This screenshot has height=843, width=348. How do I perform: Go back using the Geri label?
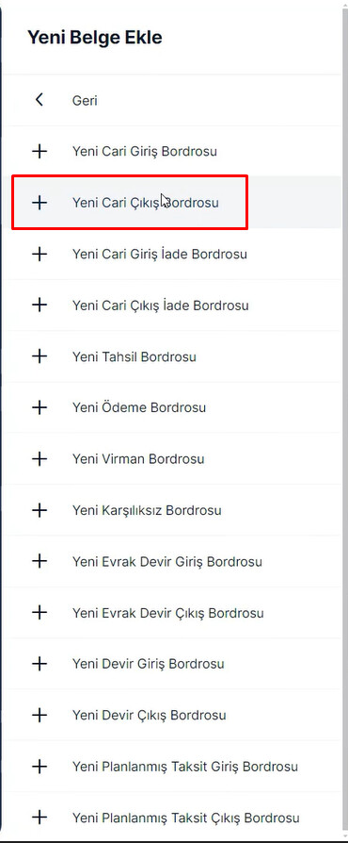pyautogui.click(x=85, y=101)
